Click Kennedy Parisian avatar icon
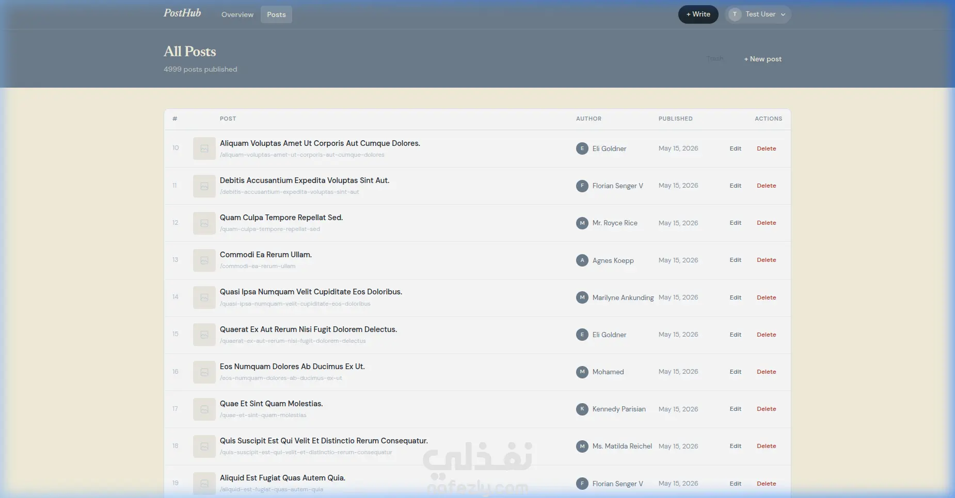Viewport: 955px width, 498px height. click(582, 409)
